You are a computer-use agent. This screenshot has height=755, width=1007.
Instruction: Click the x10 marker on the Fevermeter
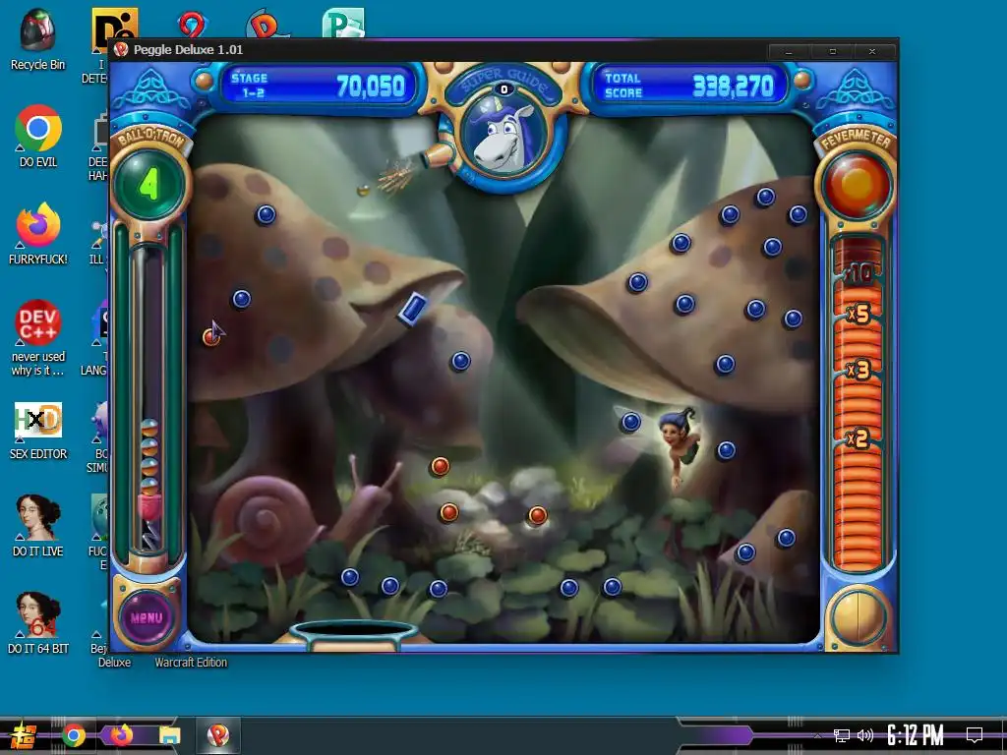858,274
